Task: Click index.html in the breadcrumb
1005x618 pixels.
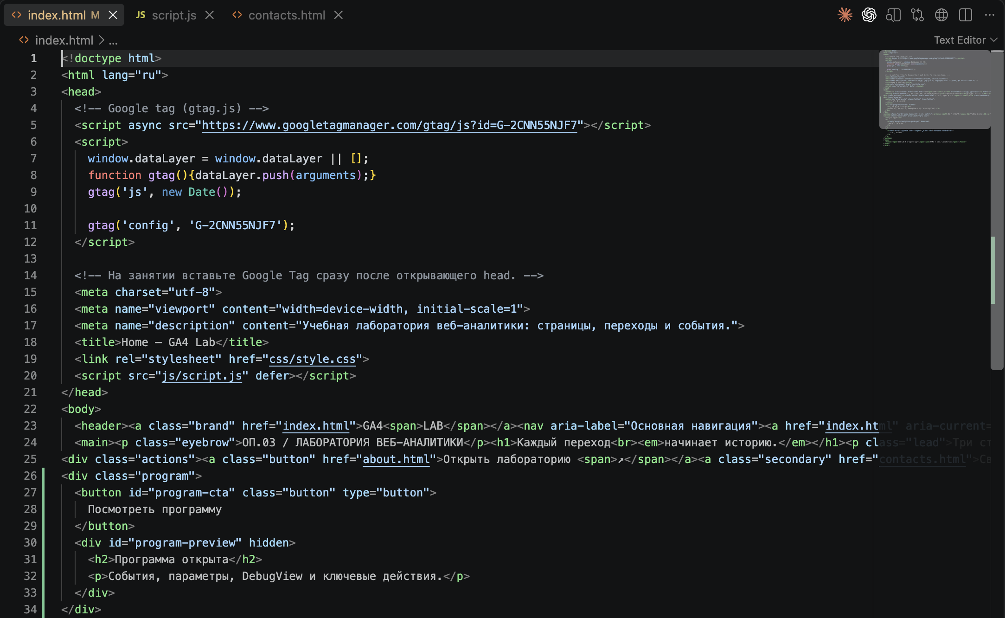Action: 64,40
